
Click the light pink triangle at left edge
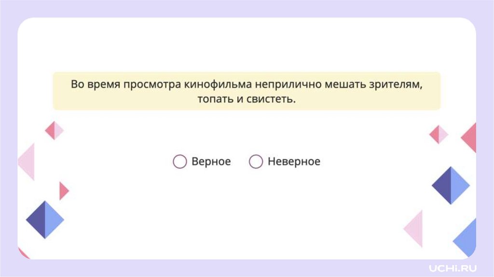[28, 162]
